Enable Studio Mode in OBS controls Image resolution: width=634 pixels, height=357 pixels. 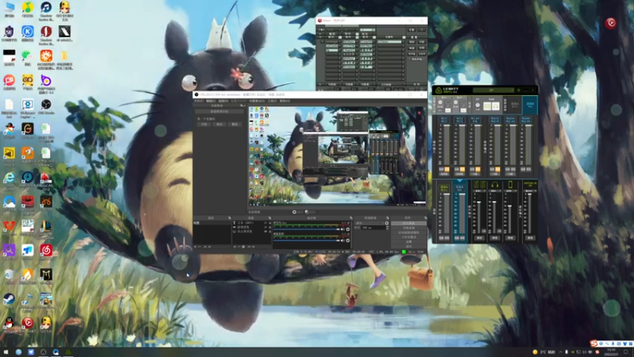409,236
